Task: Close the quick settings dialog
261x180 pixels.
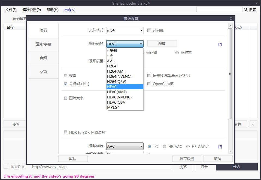Action: [x=231, y=18]
